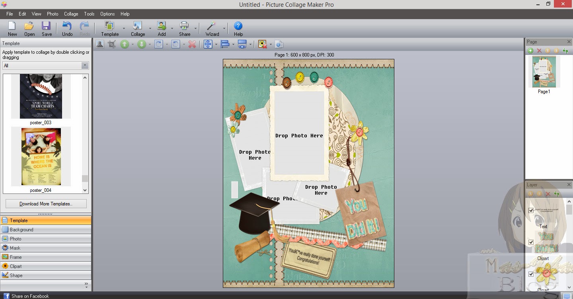
Task: Expand the Add button dropdown arrow
Action: 172,29
